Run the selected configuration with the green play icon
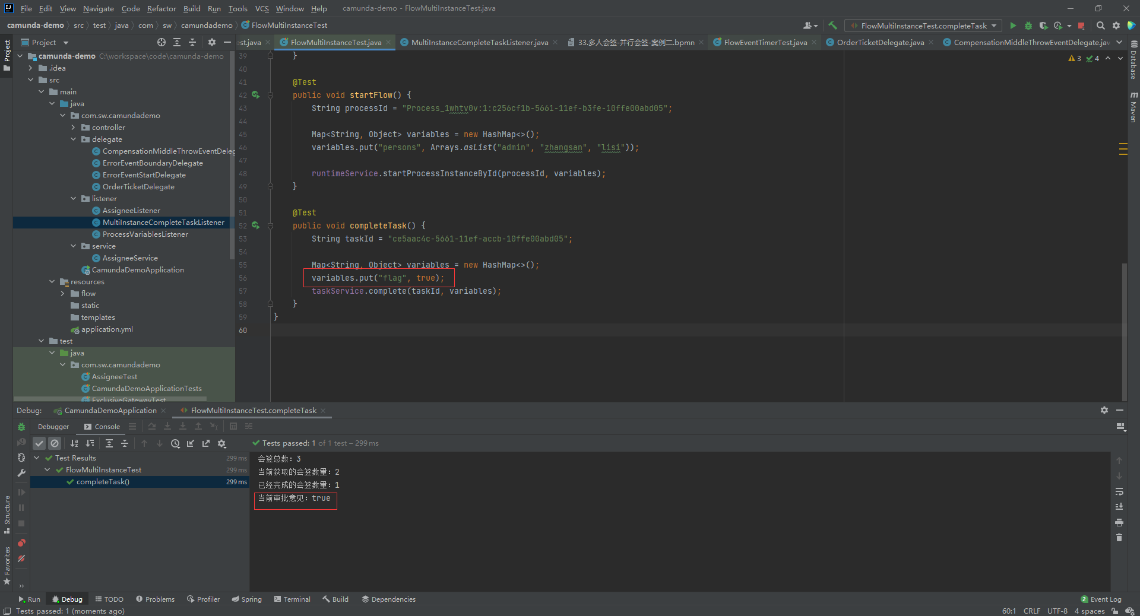The width and height of the screenshot is (1140, 616). click(x=1013, y=26)
